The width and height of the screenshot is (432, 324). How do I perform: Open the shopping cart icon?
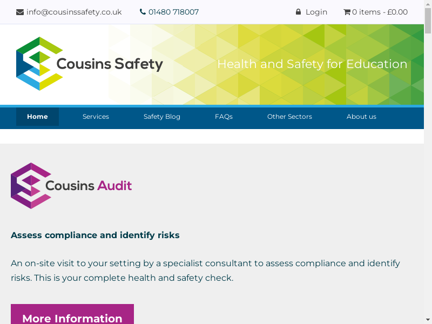(x=347, y=12)
